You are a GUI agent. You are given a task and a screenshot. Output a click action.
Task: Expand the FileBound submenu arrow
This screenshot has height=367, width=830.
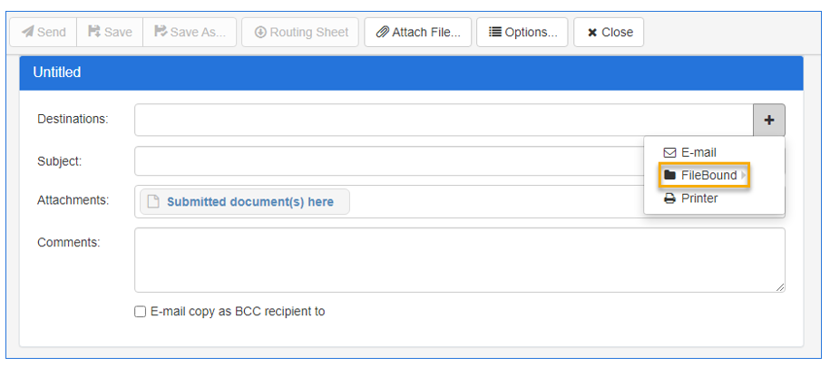[744, 175]
